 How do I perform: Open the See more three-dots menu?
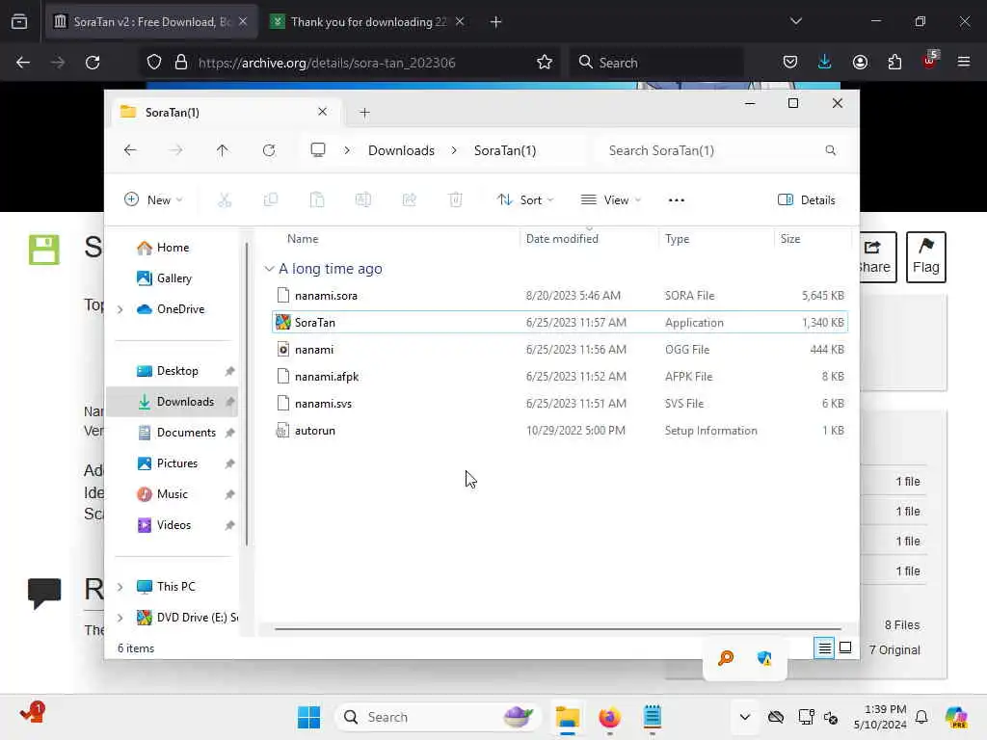point(676,200)
